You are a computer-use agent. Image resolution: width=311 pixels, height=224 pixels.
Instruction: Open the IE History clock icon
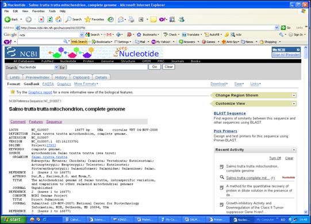pos(111,19)
